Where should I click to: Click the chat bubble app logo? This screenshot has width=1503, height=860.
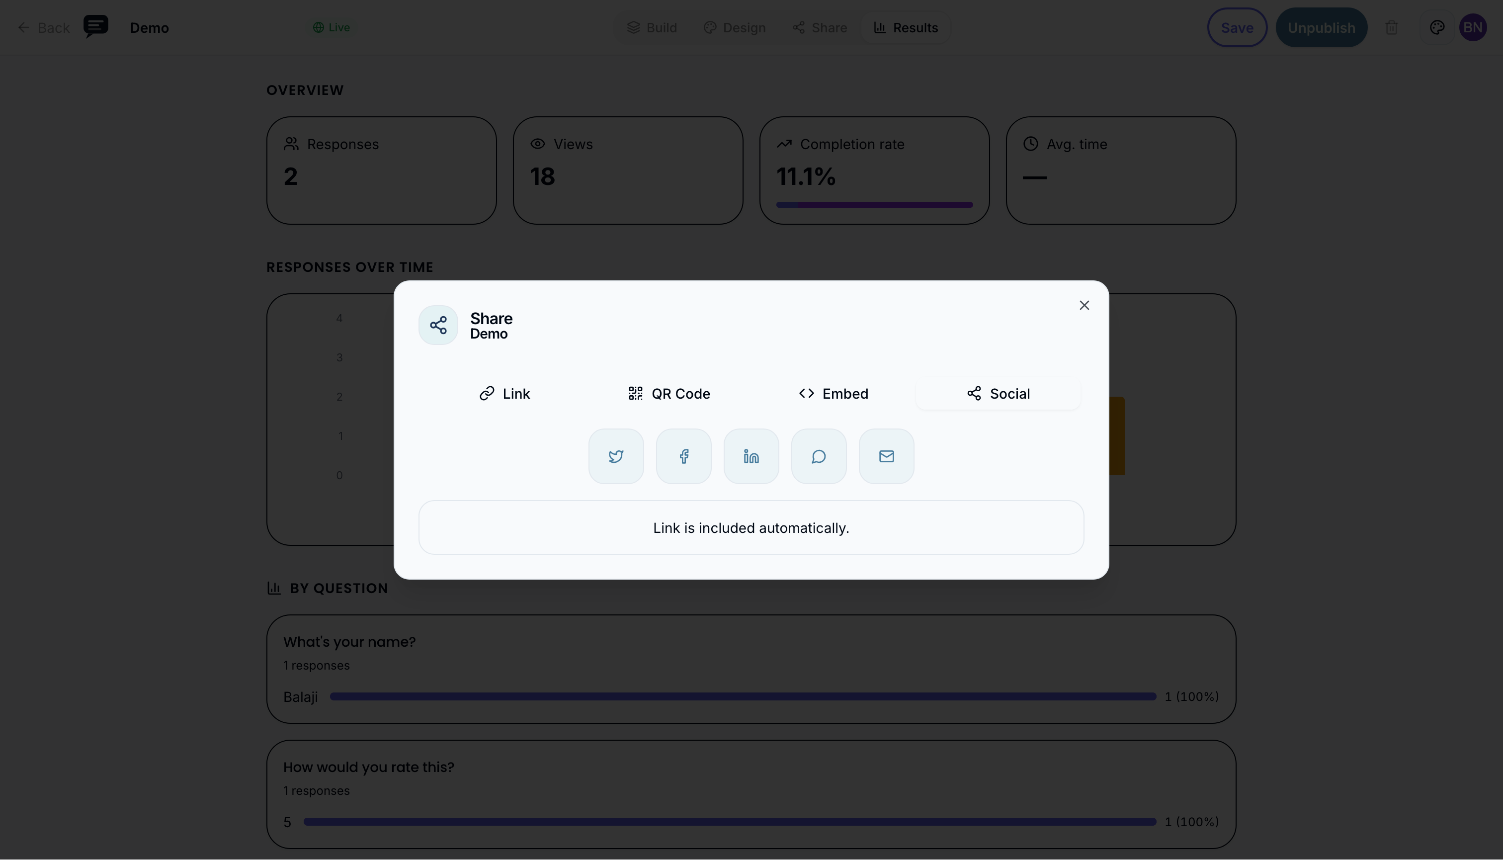tap(95, 26)
